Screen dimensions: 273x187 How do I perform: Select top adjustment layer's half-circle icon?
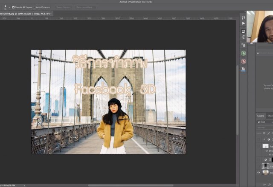[269, 139]
